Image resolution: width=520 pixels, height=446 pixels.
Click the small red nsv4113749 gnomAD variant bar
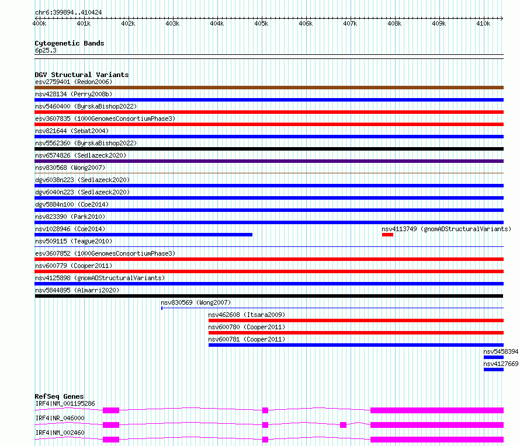pyautogui.click(x=387, y=235)
